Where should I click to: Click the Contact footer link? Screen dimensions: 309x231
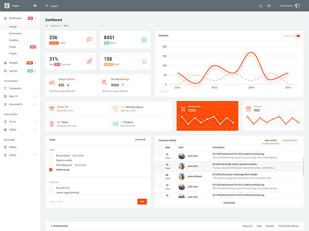pyautogui.click(x=270, y=226)
